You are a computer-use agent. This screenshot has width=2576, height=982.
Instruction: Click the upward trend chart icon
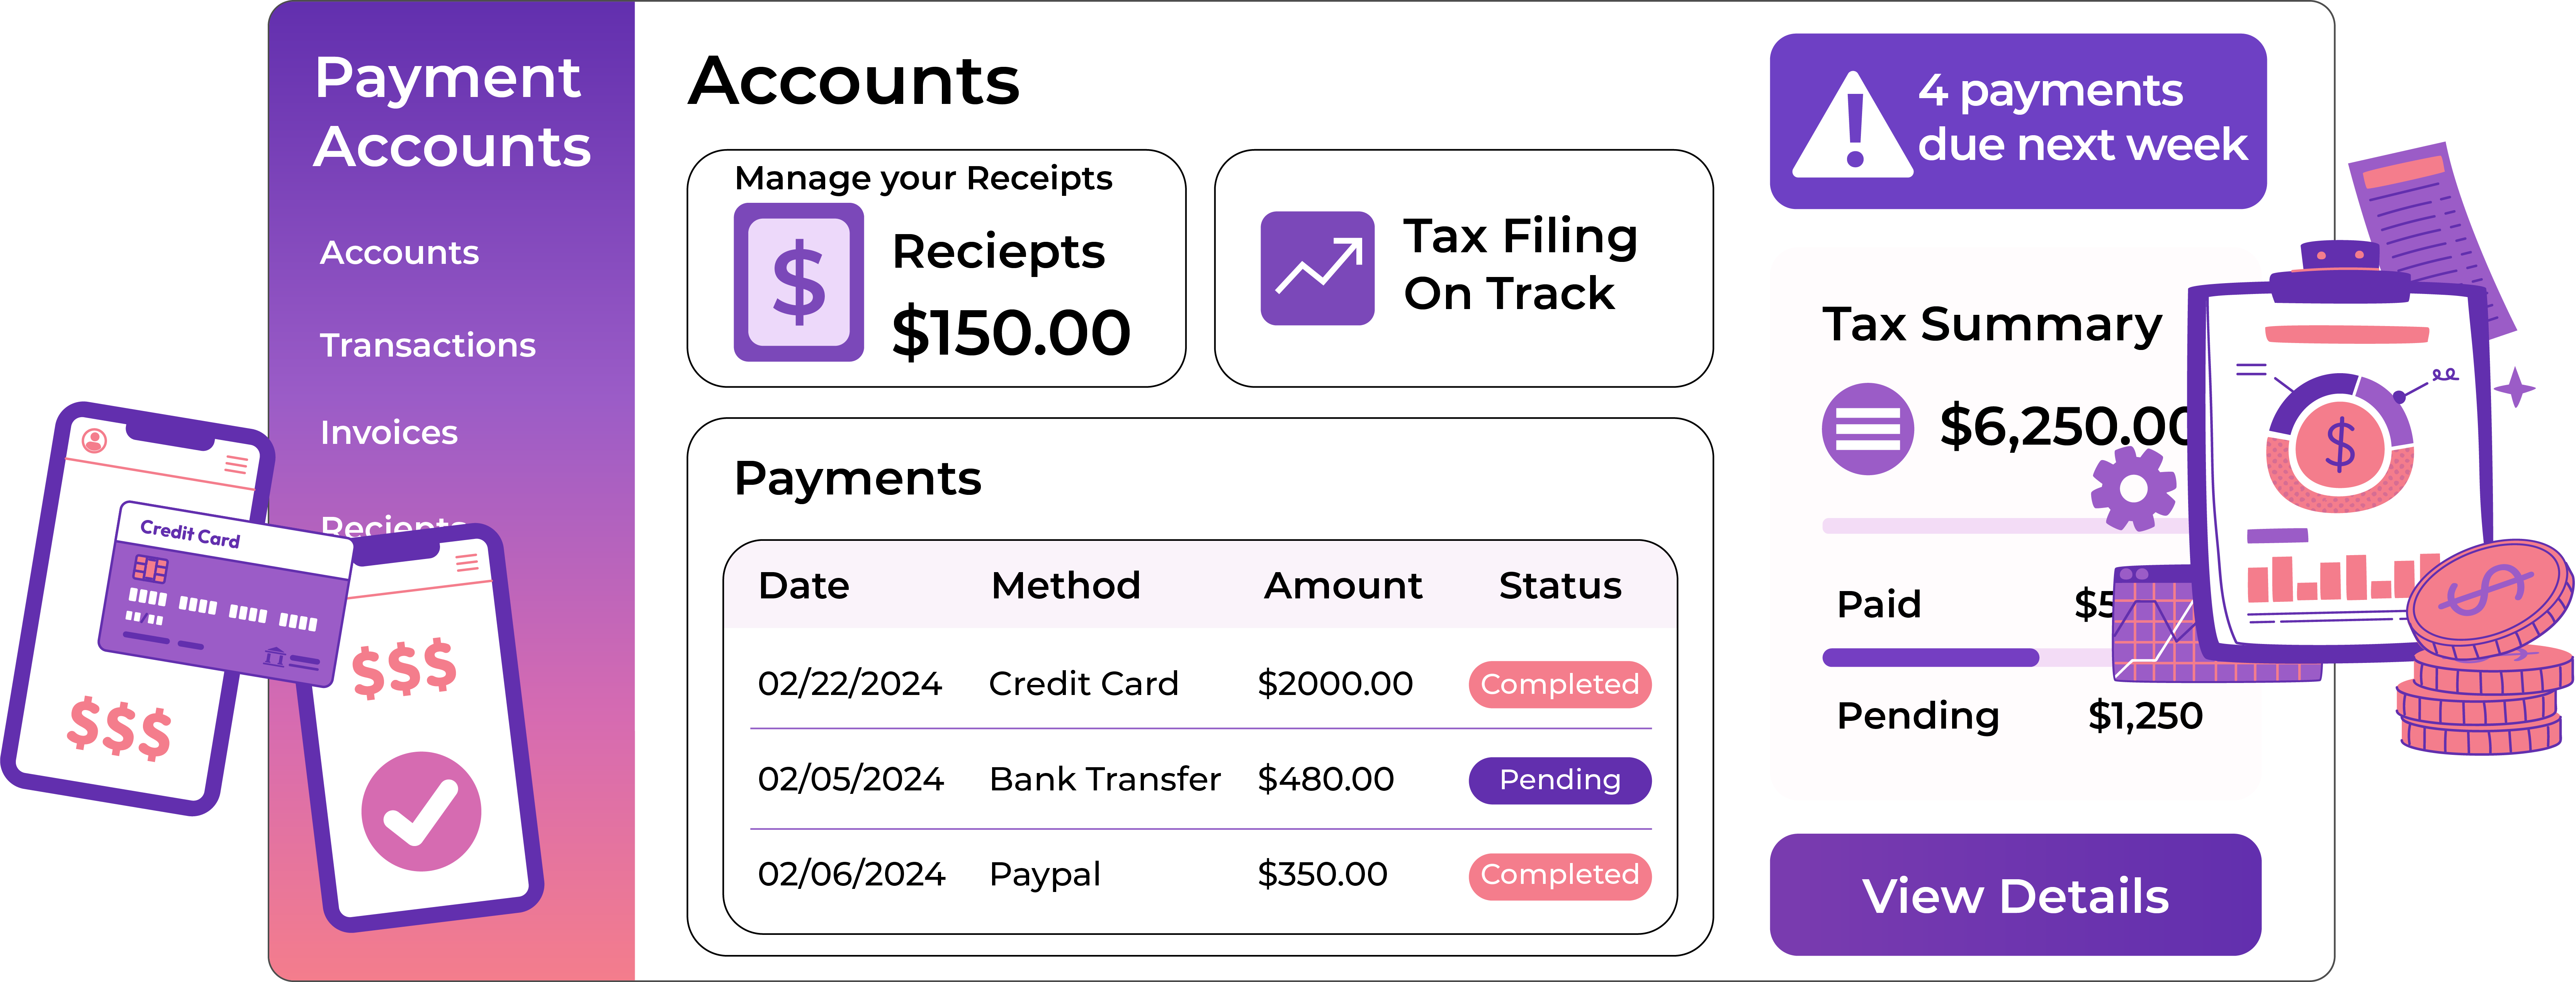(1317, 268)
